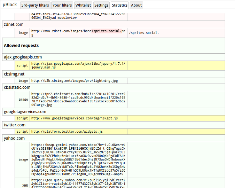Image resolution: width=235 pixels, height=188 pixels.
Task: Click the cbsistatic.com domain row
Action: (x=113, y=87)
